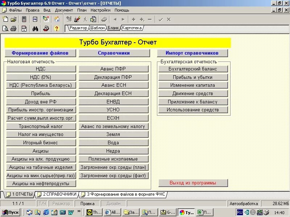Open the Настройки menu

(100, 10)
